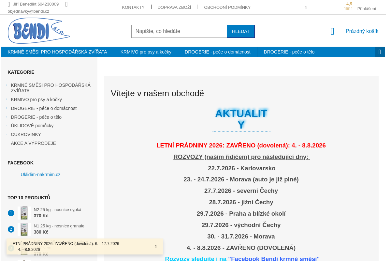Open product N2 25 kg - nosnice sypká
The height and width of the screenshot is (261, 391).
pos(57,210)
